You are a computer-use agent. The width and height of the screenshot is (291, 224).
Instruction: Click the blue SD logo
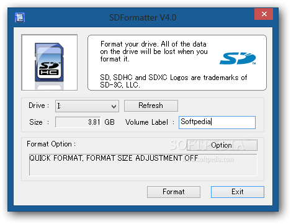click(x=238, y=58)
